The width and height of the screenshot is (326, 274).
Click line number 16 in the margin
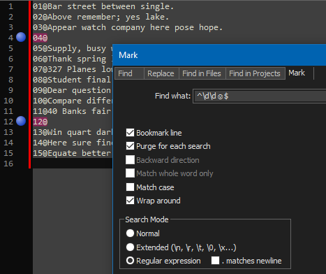coord(8,164)
